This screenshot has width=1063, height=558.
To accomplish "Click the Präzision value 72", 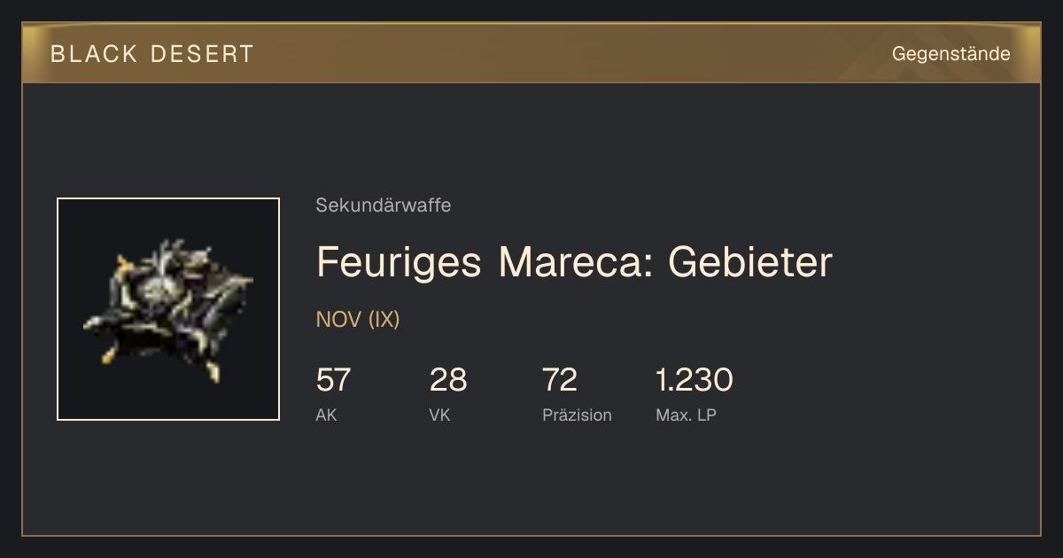I will pos(560,380).
